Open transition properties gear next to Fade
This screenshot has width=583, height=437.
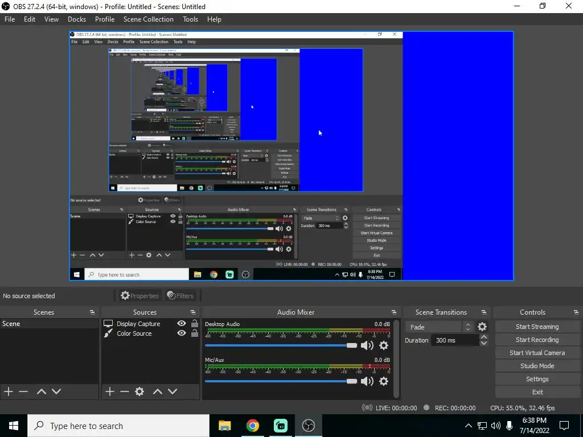pos(482,327)
